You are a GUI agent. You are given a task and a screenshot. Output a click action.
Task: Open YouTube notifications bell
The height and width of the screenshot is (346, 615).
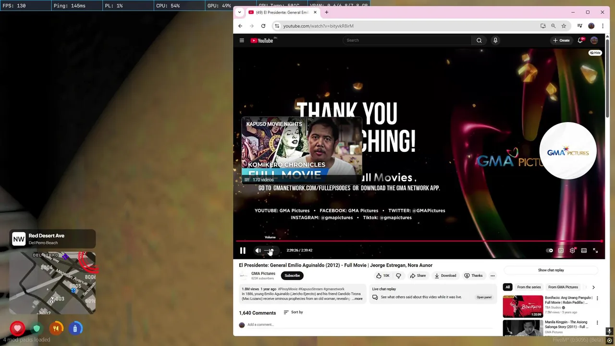click(x=580, y=40)
